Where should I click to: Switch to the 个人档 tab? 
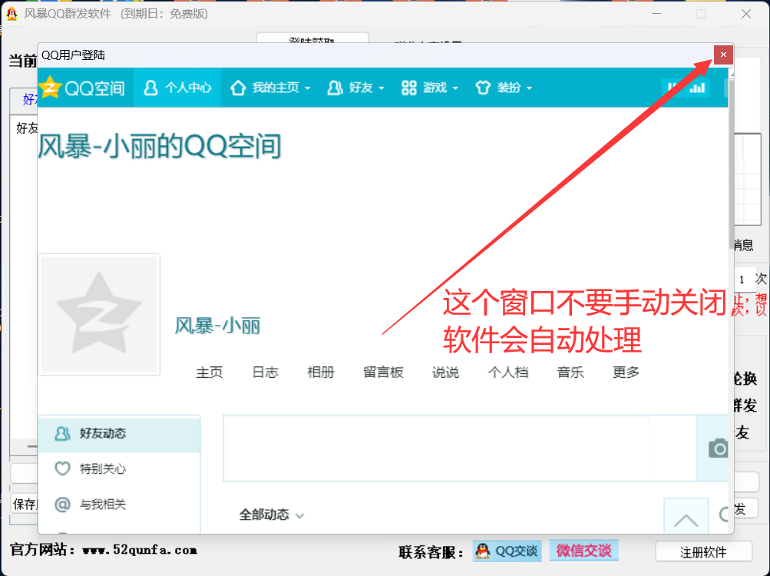pos(507,372)
